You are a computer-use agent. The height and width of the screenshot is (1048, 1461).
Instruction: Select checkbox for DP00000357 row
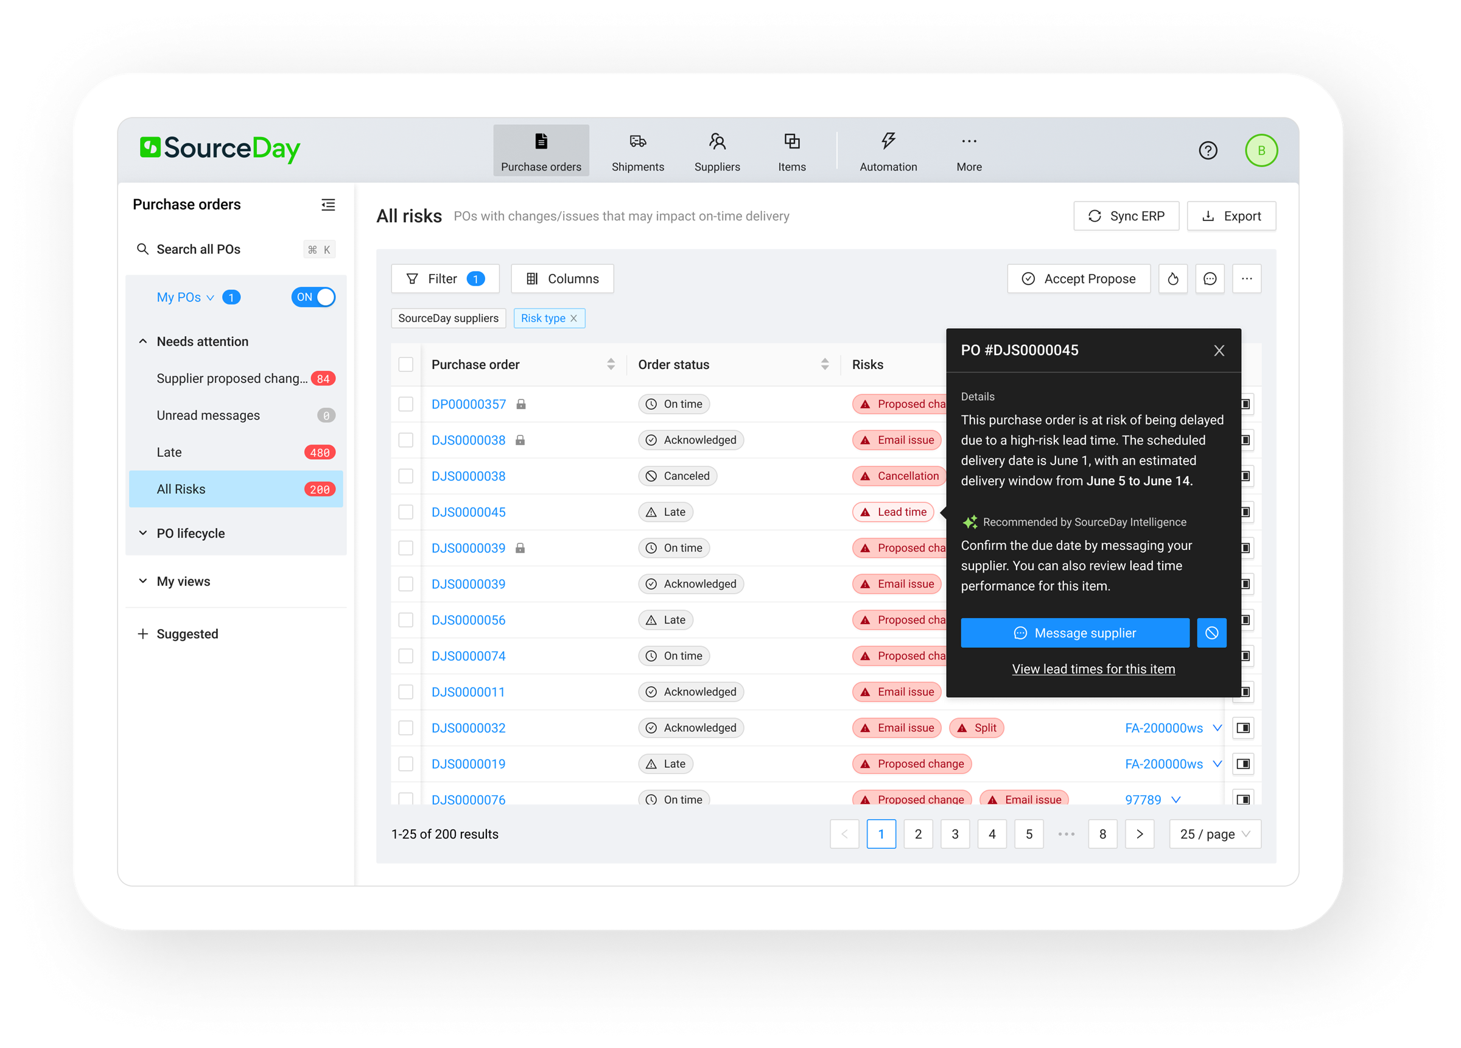[x=406, y=404]
